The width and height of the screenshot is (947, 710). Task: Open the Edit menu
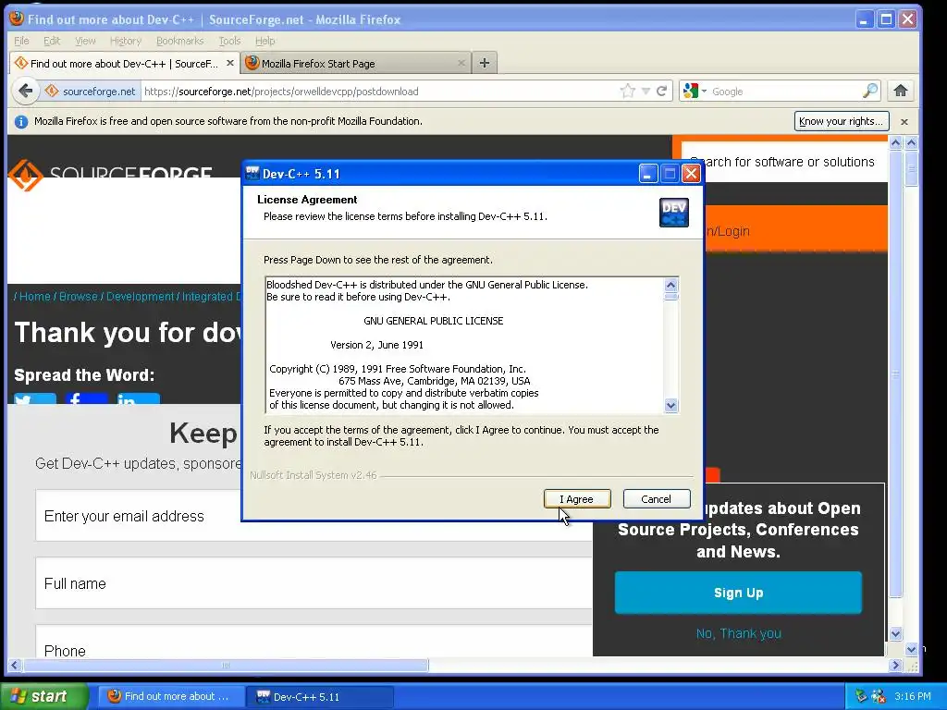(x=52, y=41)
